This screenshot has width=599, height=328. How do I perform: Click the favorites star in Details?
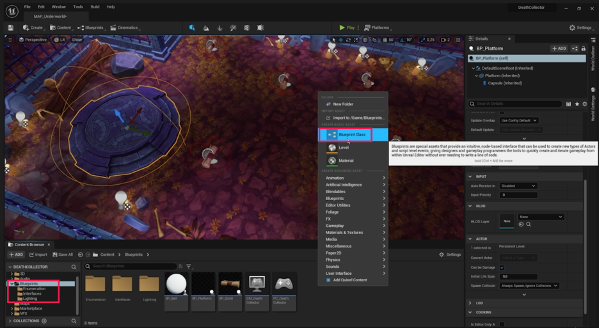point(577,104)
